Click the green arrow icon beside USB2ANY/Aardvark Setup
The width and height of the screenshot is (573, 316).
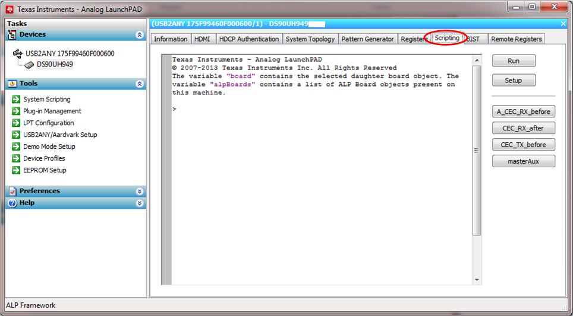click(x=16, y=135)
